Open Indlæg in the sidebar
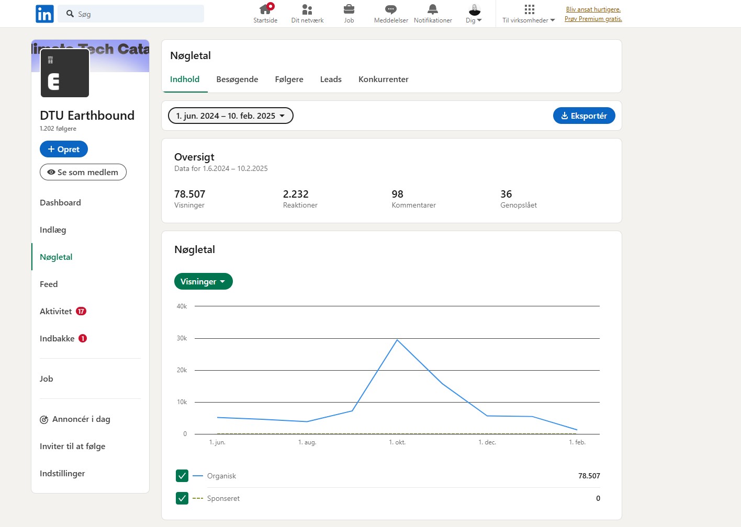The image size is (741, 527). [53, 230]
